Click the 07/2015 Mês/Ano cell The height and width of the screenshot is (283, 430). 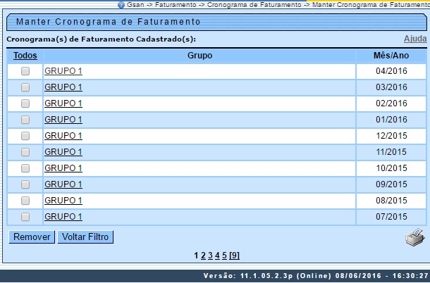point(391,217)
